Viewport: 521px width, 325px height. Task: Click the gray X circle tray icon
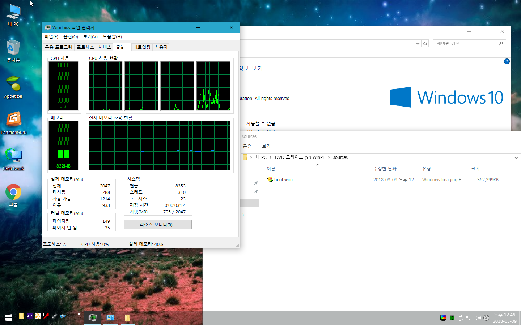[x=486, y=318]
